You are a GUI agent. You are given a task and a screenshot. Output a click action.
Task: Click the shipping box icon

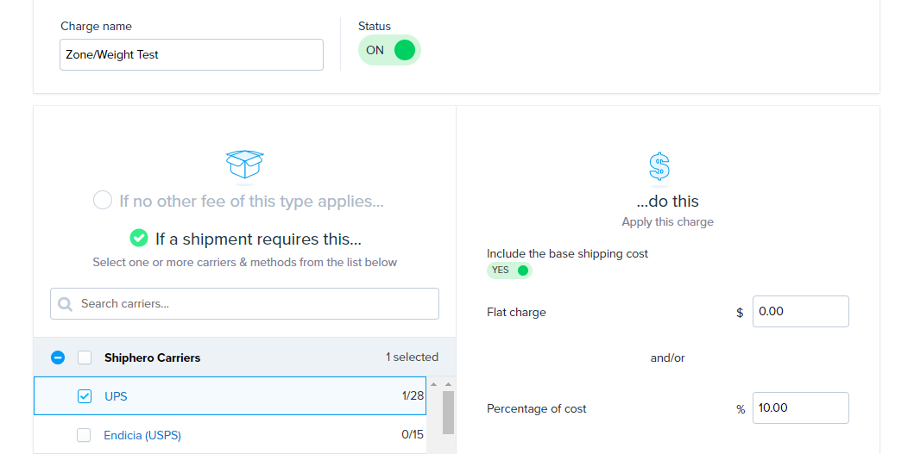[244, 163]
